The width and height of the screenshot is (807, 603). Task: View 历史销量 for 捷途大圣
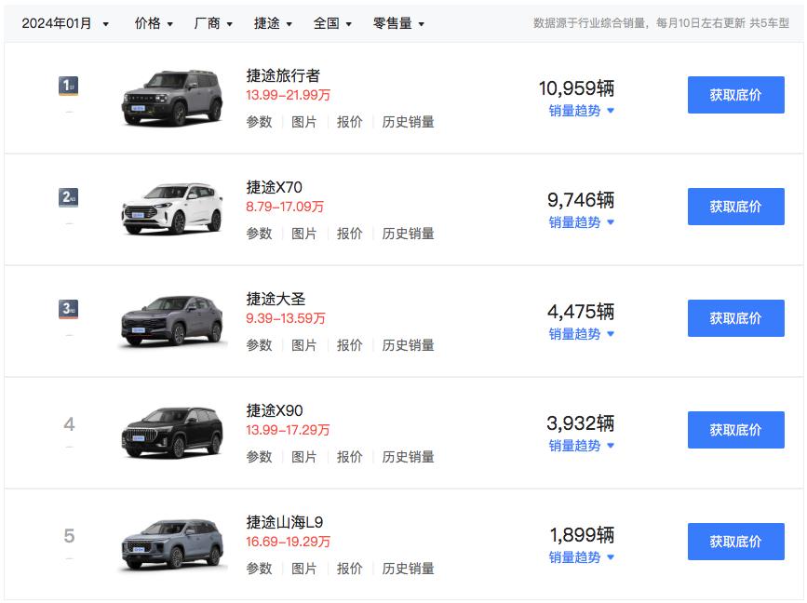coord(408,345)
